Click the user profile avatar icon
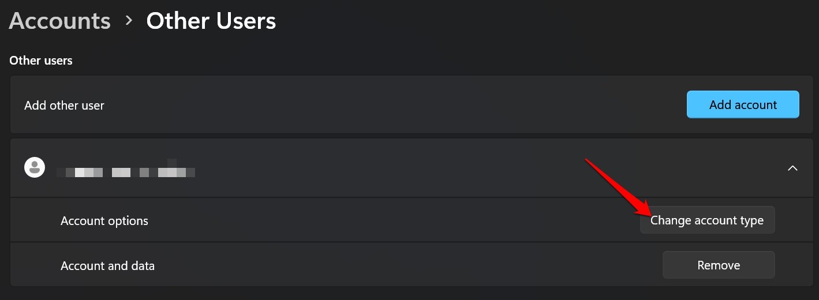This screenshot has width=819, height=300. click(35, 167)
